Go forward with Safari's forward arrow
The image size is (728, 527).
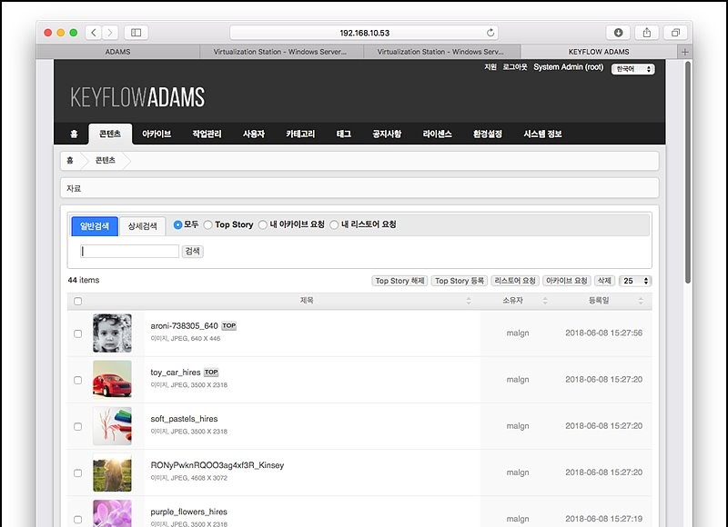[x=110, y=33]
